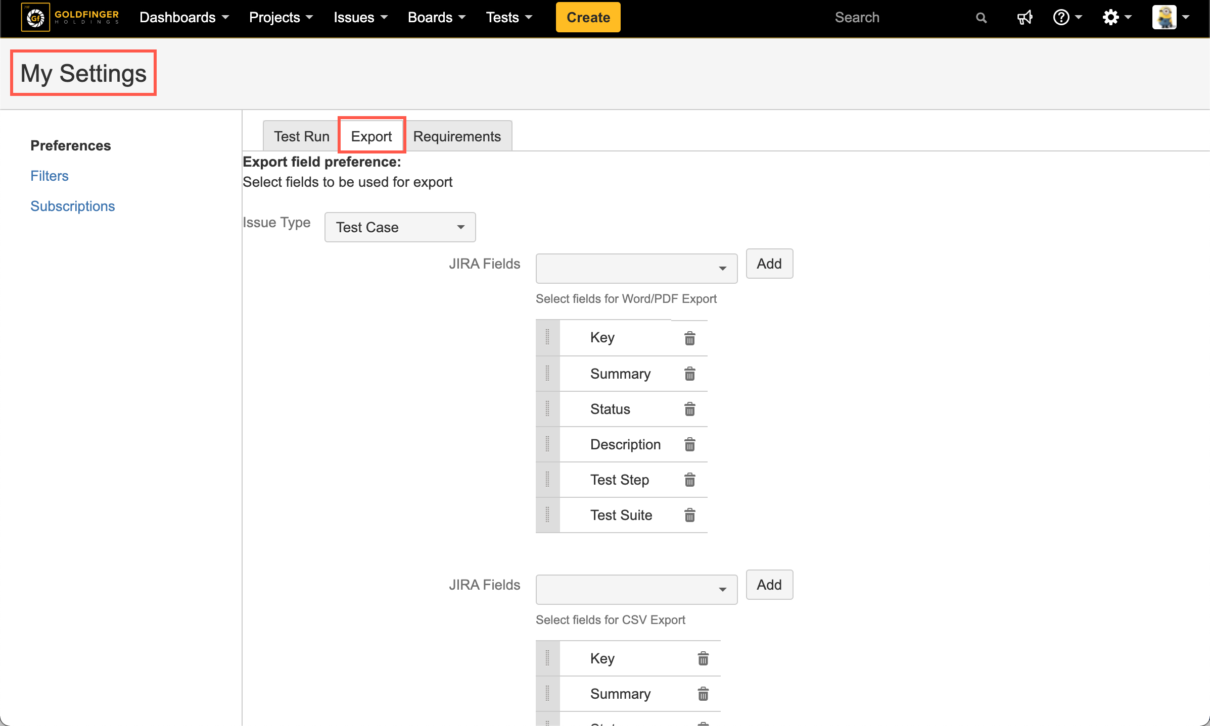Switch to the Requirements tab

point(456,136)
